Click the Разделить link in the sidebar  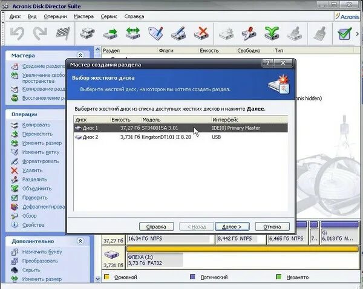[34, 180]
